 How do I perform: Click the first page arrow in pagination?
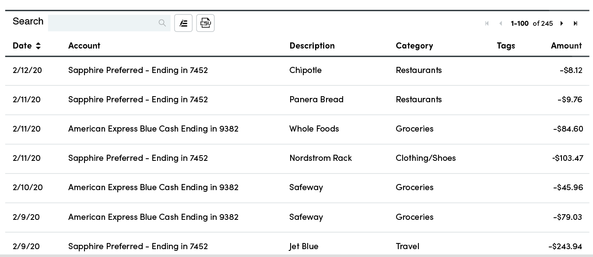pos(487,24)
